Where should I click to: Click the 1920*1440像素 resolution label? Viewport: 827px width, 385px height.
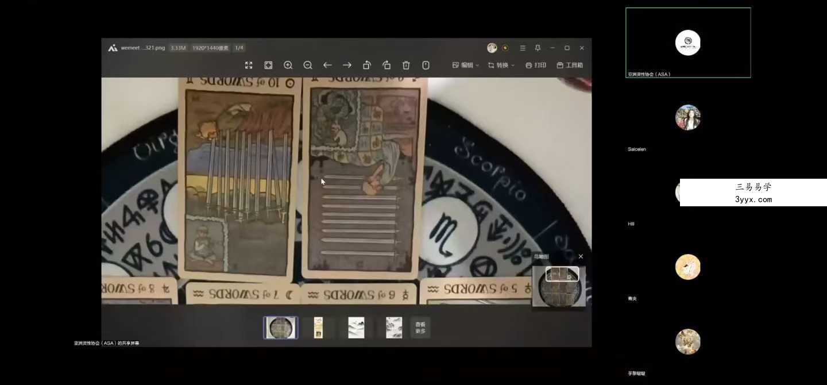point(210,48)
